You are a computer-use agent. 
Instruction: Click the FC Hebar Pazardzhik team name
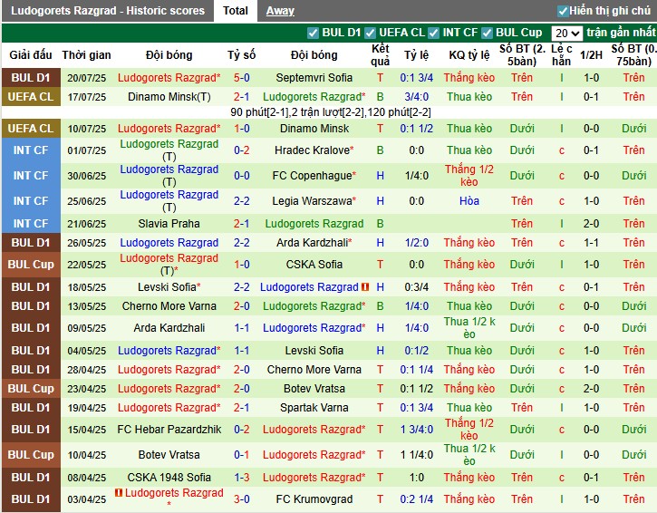(169, 430)
